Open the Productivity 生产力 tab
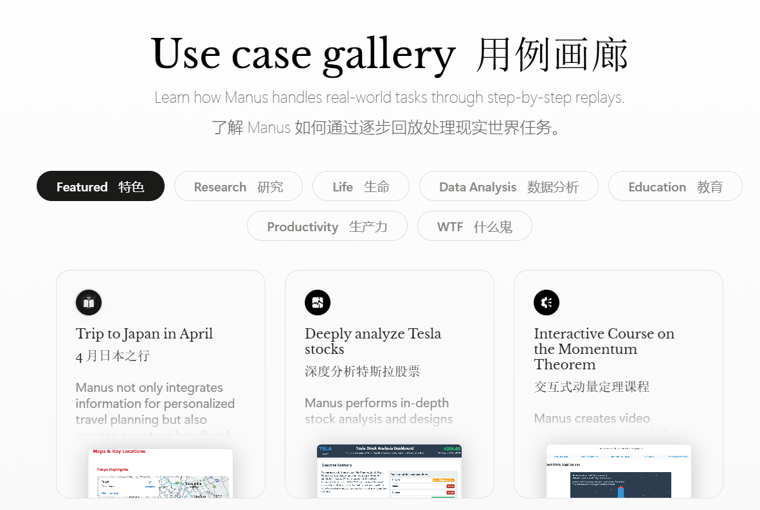This screenshot has height=510, width=760. click(327, 225)
